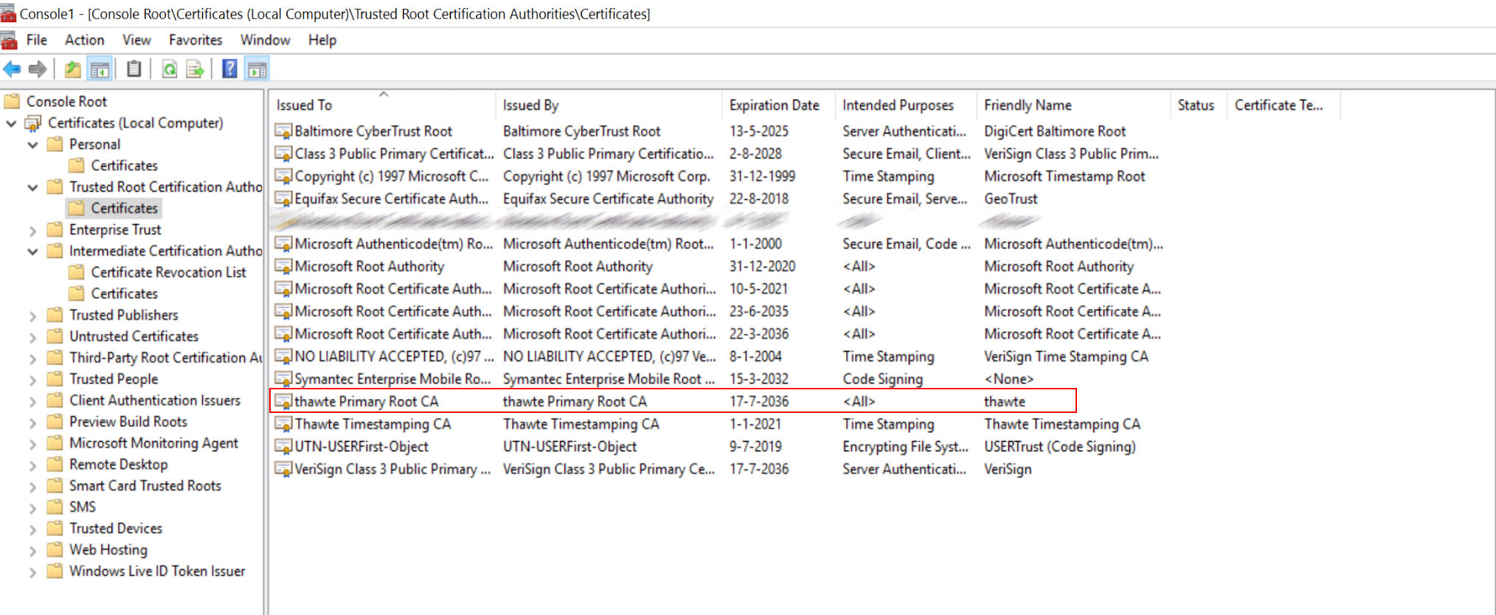Click the Export List toolbar icon
1496x615 pixels.
pyautogui.click(x=195, y=69)
